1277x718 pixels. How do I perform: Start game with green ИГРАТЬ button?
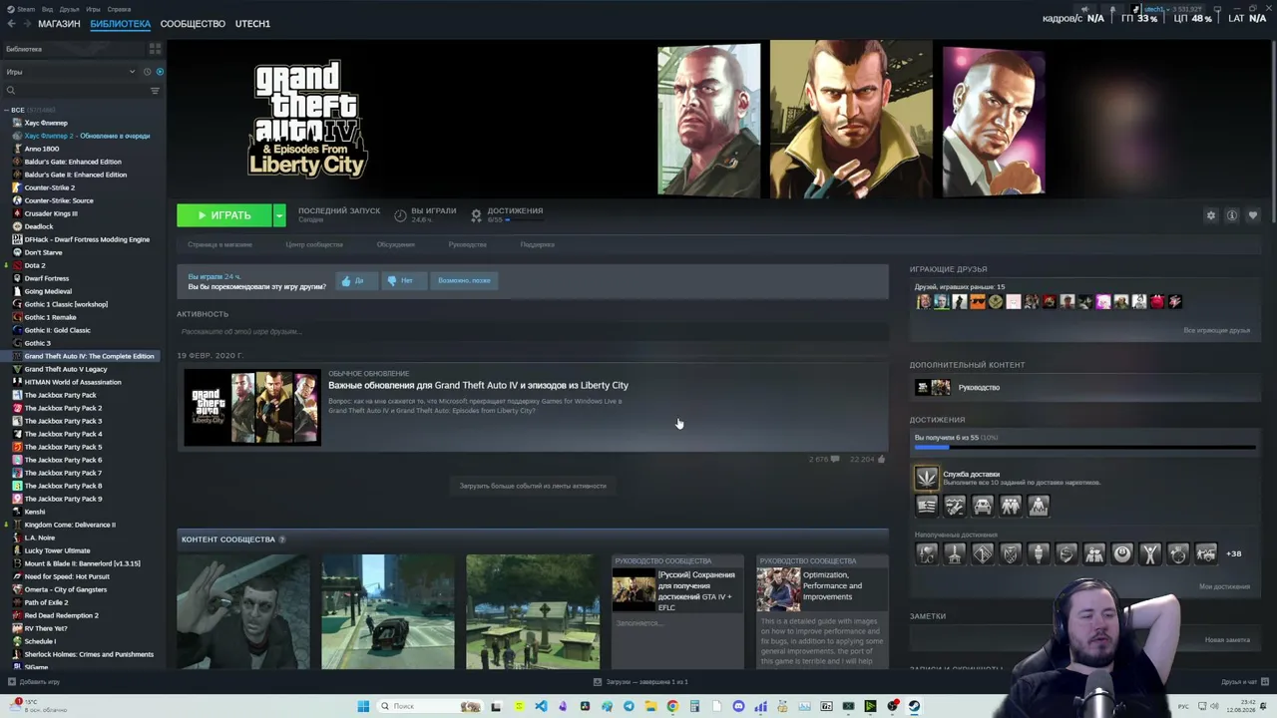(224, 215)
